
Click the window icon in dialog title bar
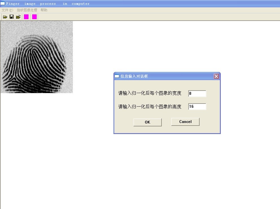[117, 76]
